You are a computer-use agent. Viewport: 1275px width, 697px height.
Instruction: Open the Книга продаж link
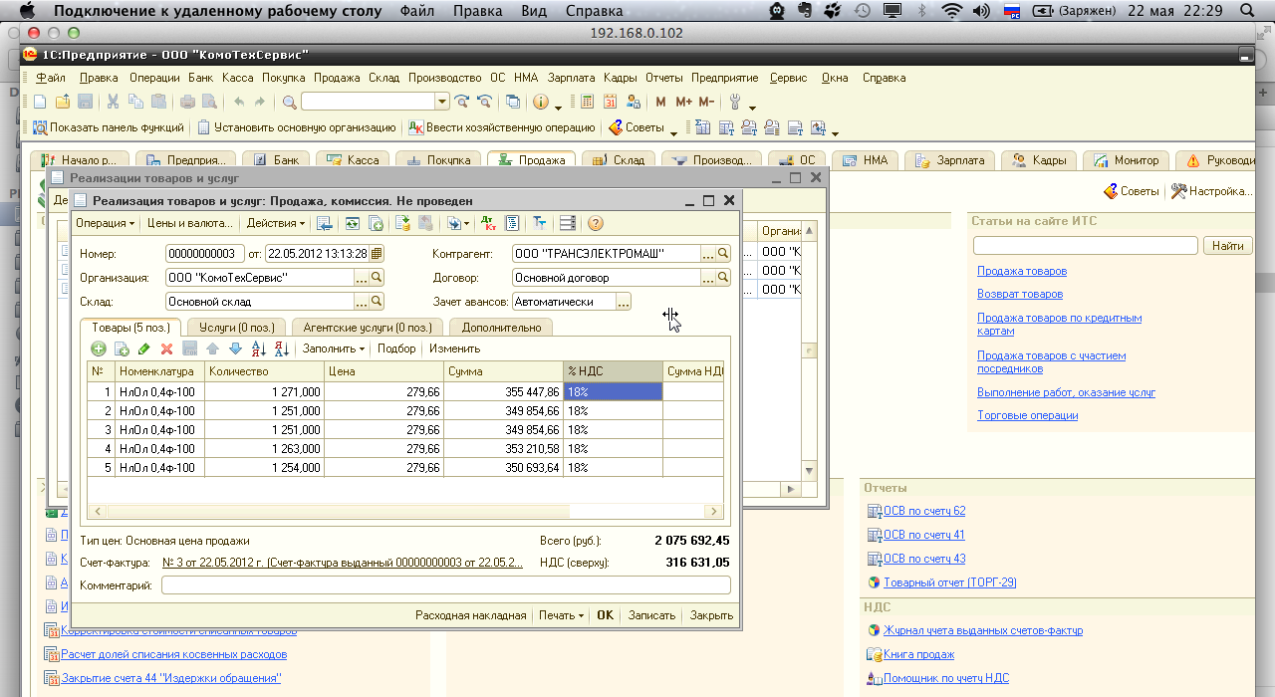[x=918, y=654]
